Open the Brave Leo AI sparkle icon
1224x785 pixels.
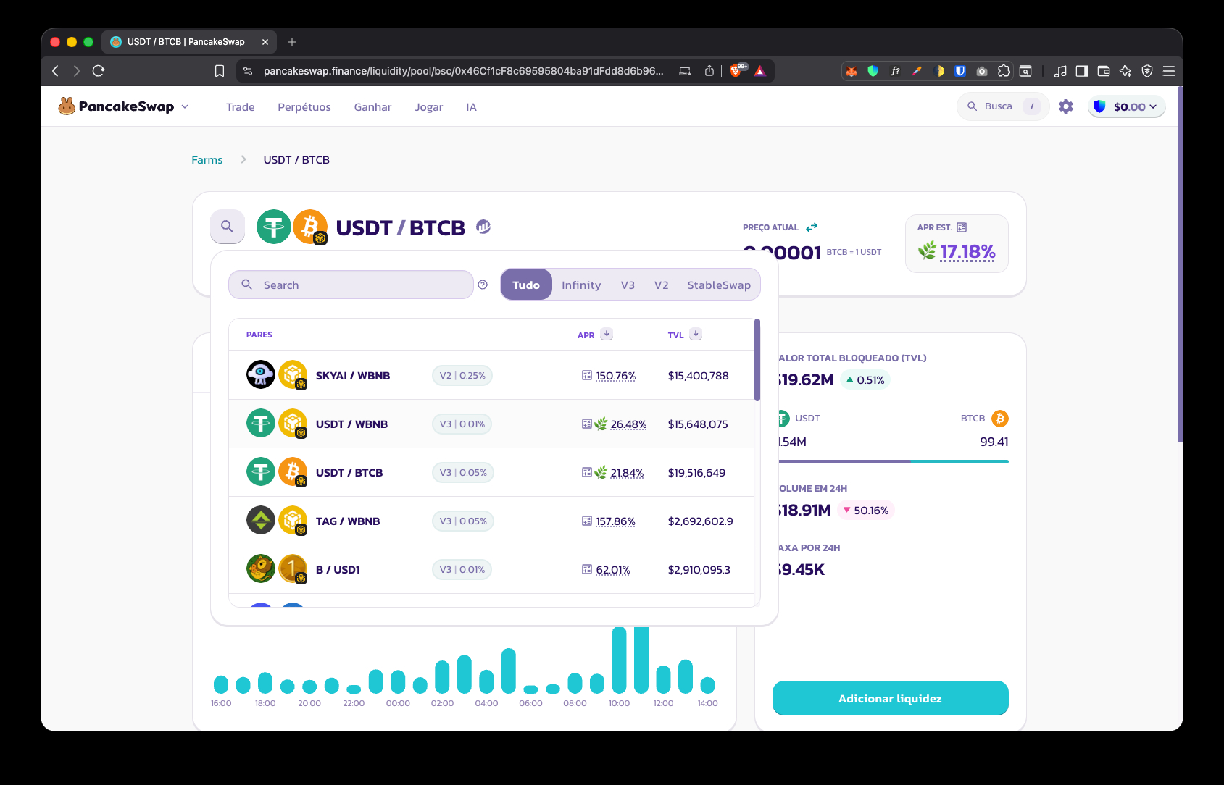click(1125, 71)
